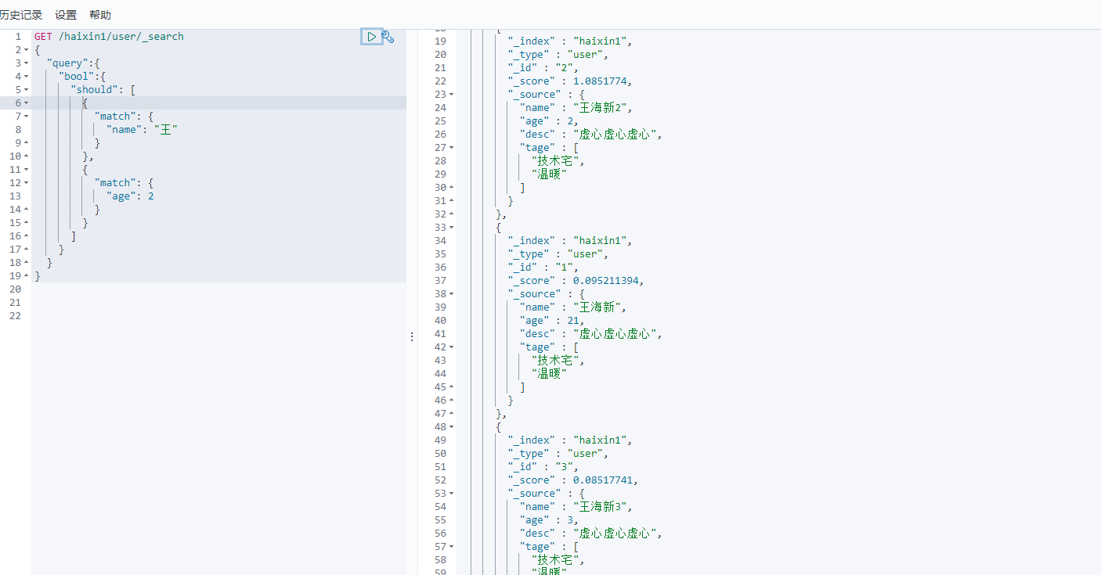
Task: Collapse "_source" at response line 38
Action: (x=451, y=294)
